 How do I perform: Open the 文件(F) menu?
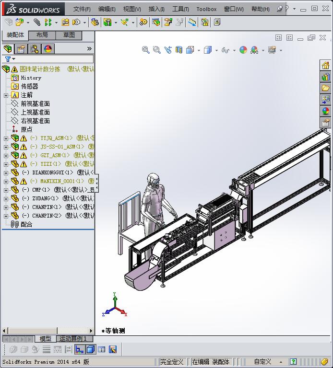click(82, 9)
